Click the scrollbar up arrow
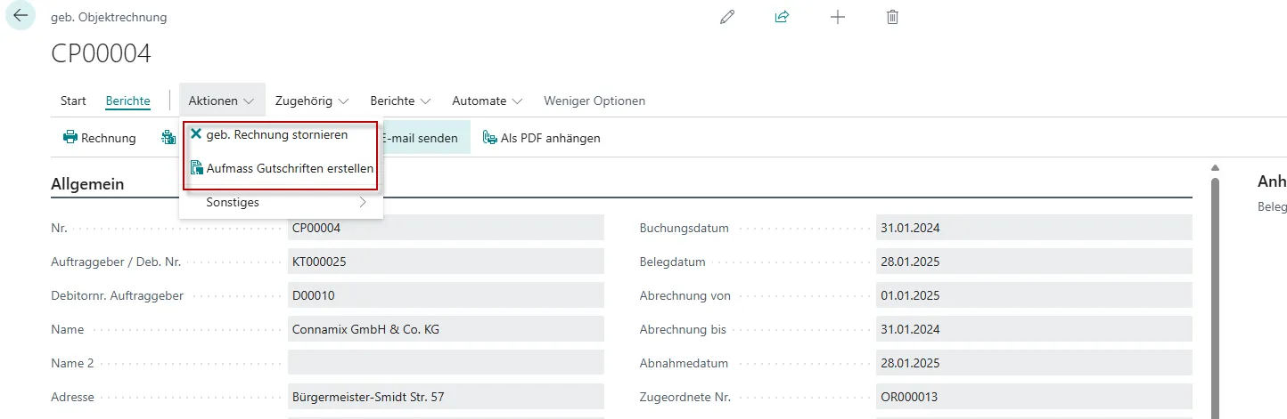Viewport: 1287px width, 419px height. point(1213,168)
